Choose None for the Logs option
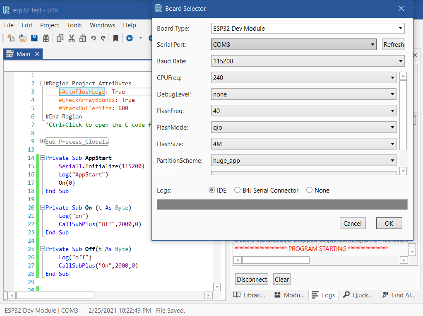The width and height of the screenshot is (423, 316). pos(310,191)
